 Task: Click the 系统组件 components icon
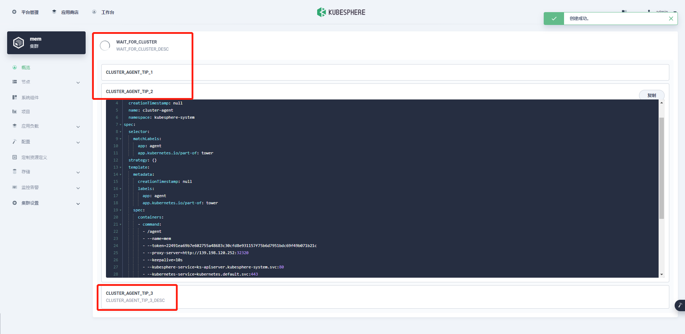coord(15,97)
